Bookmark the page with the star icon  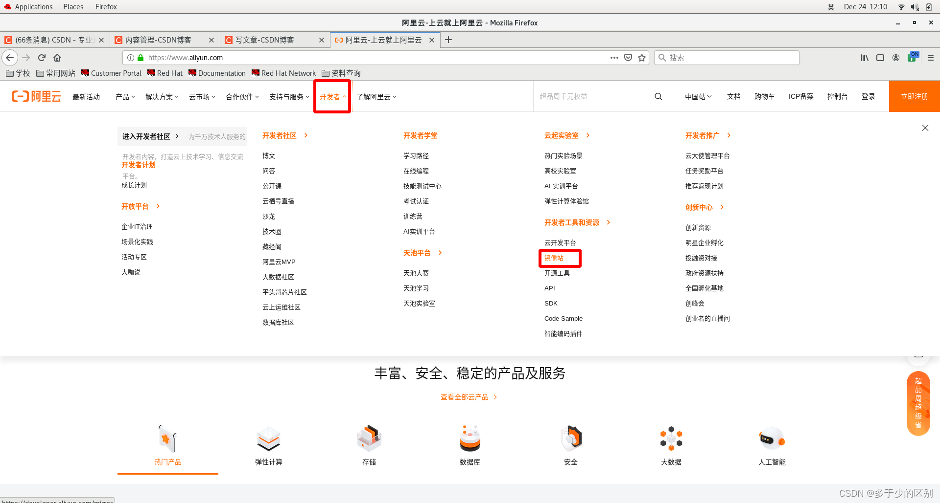[x=642, y=57]
